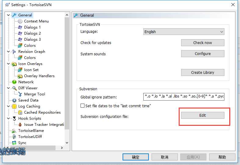
Task: Select Dialogs 2 in the tree
Action: pos(32,33)
